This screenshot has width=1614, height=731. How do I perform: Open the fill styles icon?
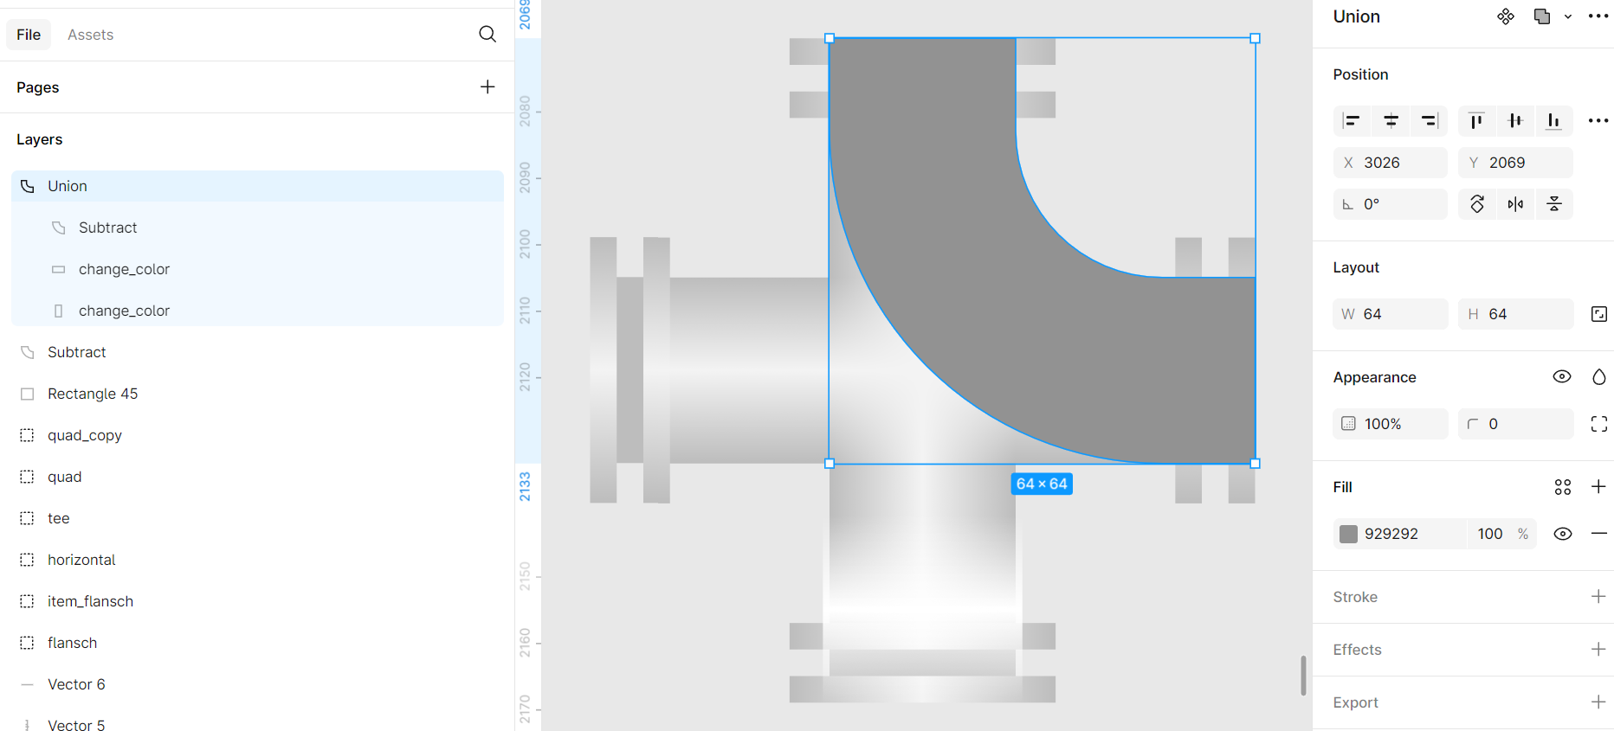click(1562, 487)
